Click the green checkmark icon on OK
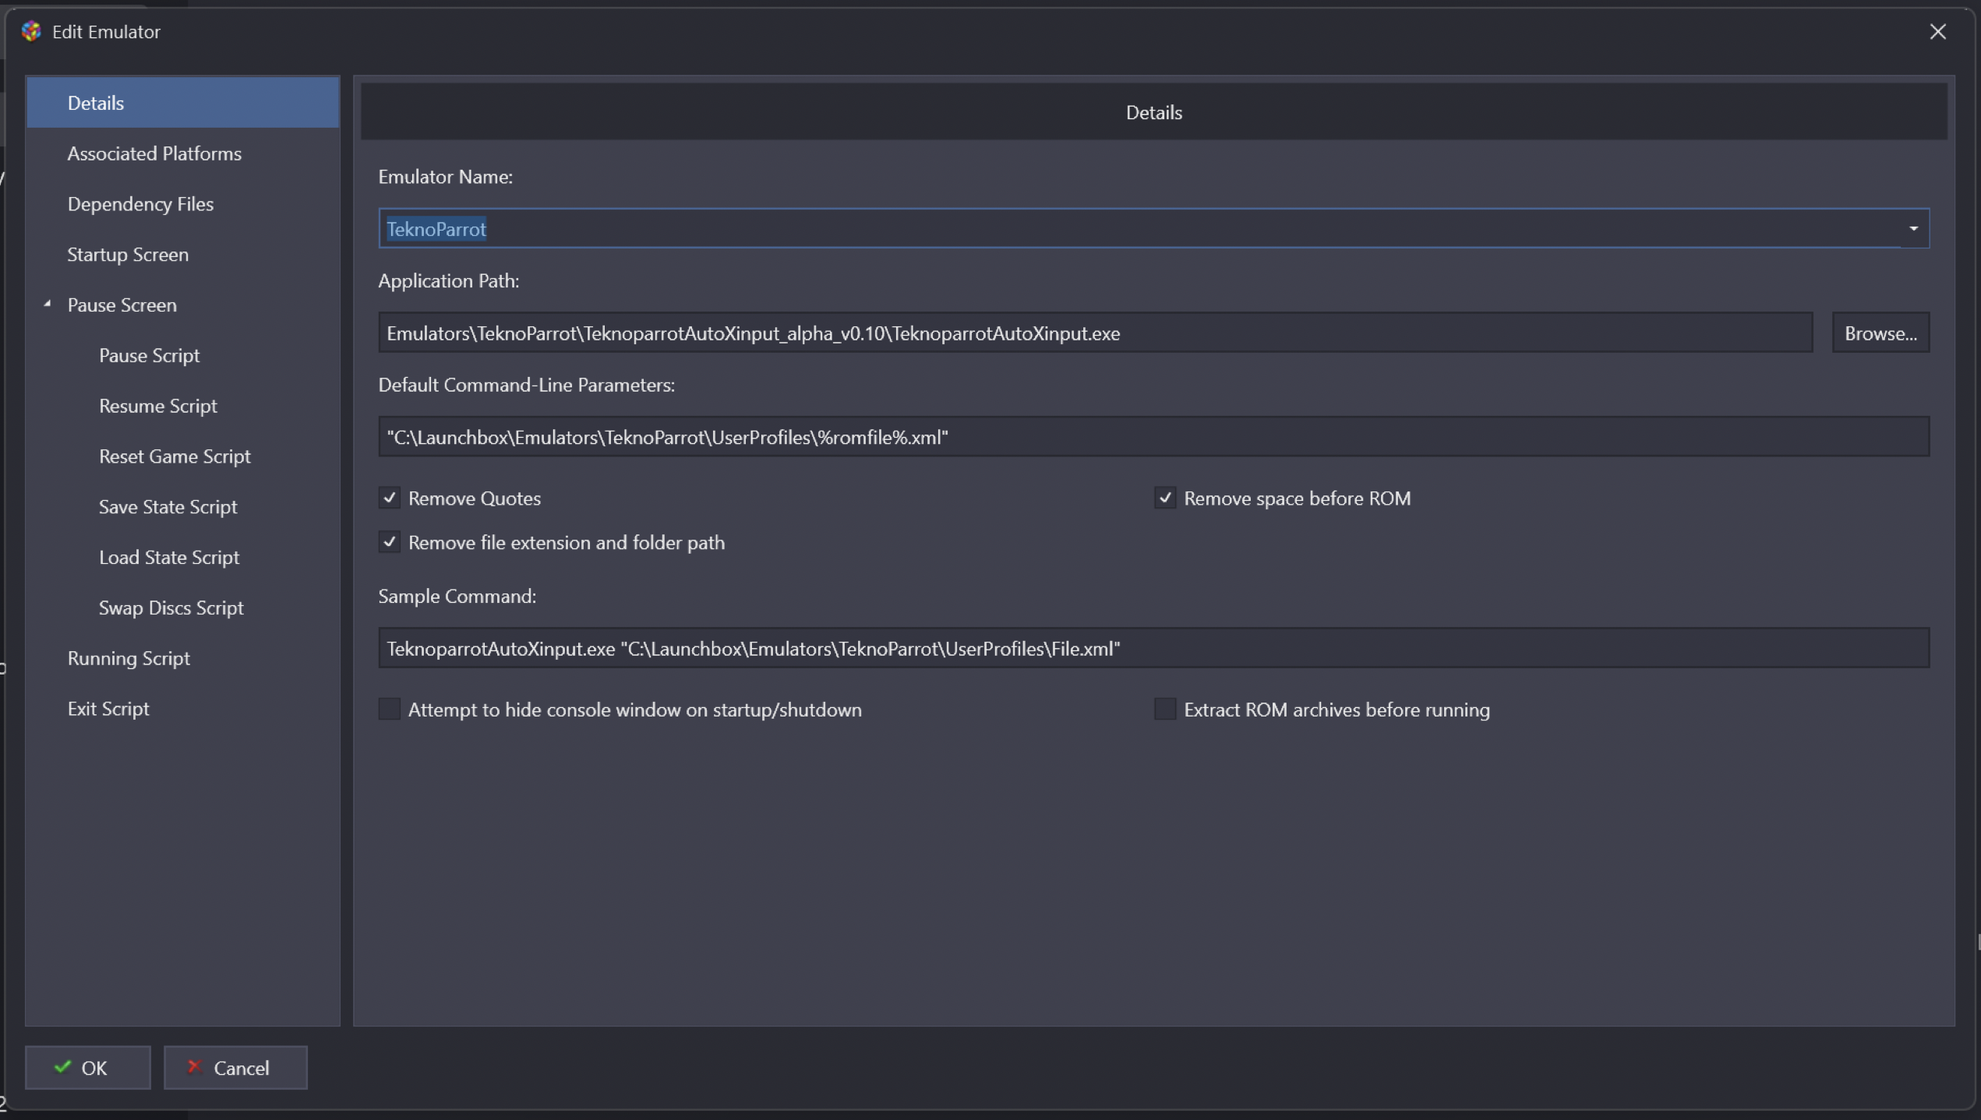This screenshot has height=1120, width=1981. 62,1066
